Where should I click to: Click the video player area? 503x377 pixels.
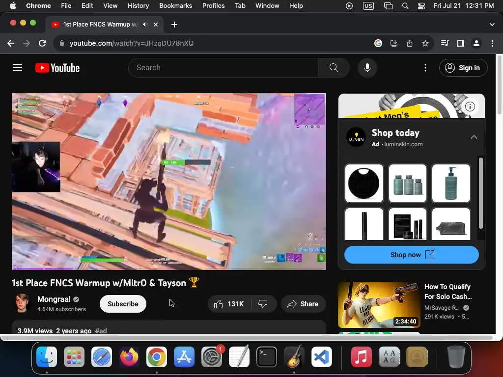169,182
